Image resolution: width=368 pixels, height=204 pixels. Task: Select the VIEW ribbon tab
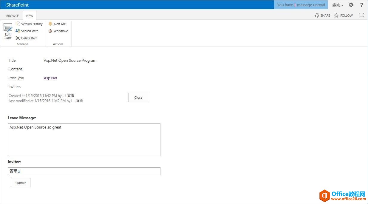[x=30, y=16]
